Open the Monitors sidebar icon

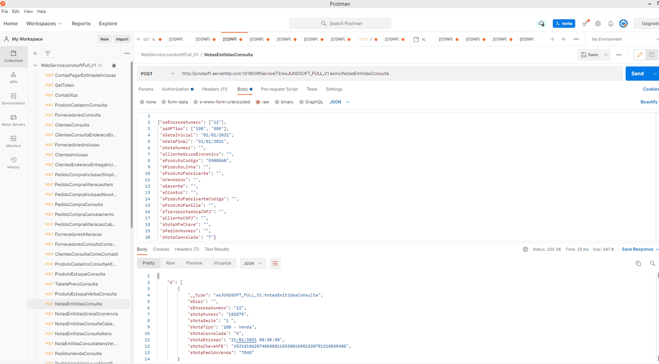(13, 142)
